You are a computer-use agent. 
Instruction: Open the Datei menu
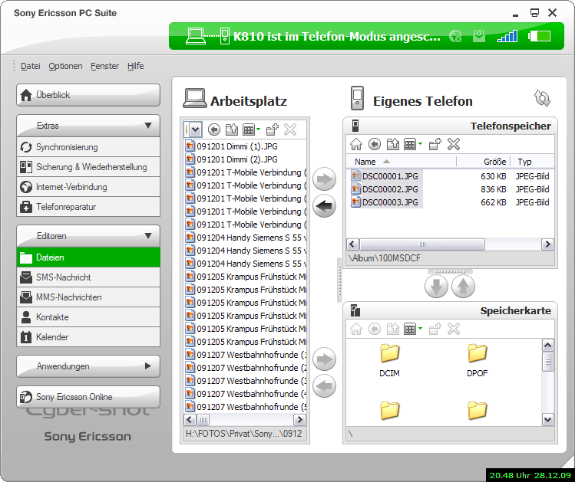click(x=31, y=66)
